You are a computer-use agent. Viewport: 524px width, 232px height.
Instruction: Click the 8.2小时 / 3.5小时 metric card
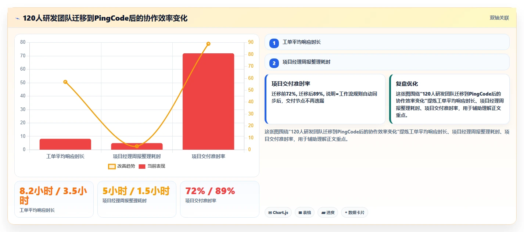[54, 199]
